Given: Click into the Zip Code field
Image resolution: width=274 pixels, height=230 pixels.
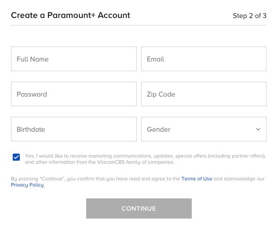Looking at the screenshot, I should [x=204, y=94].
